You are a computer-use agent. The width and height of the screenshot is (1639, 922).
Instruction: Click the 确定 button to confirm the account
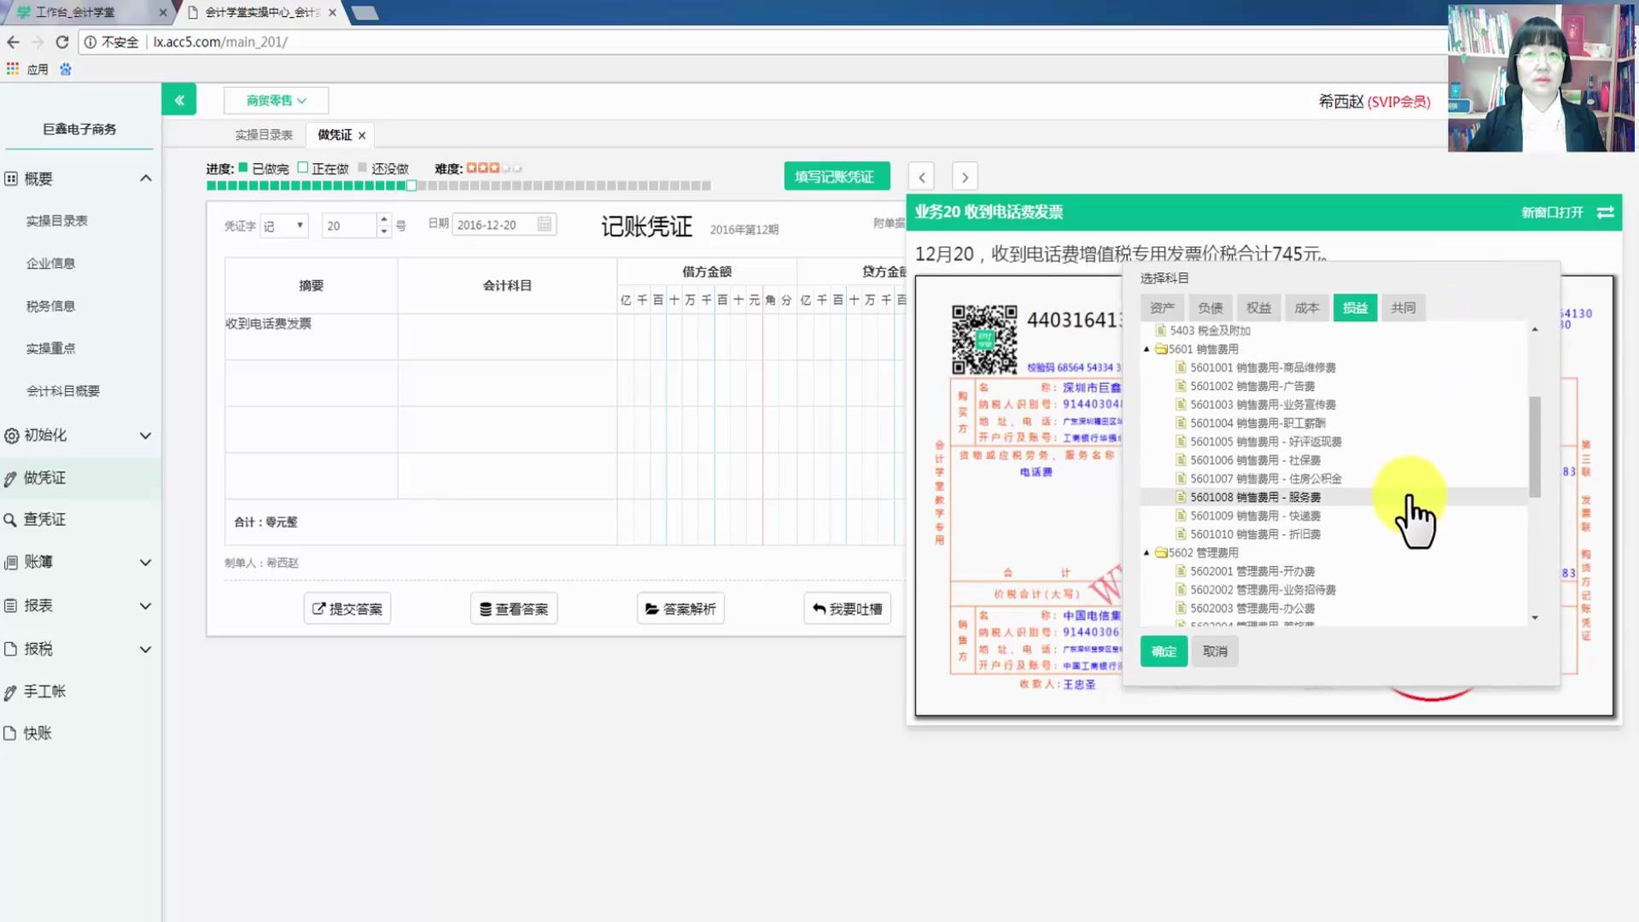coord(1163,651)
